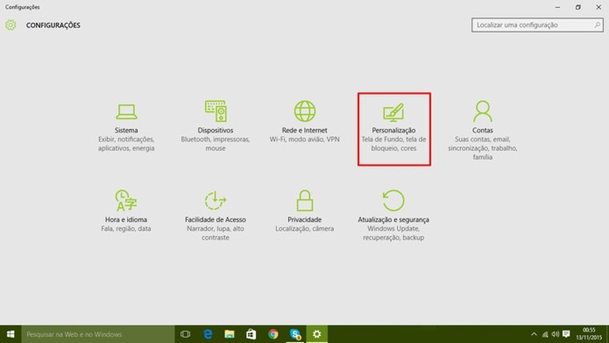The height and width of the screenshot is (343, 609).
Task: Open the network icon in system tray
Action: point(545,334)
